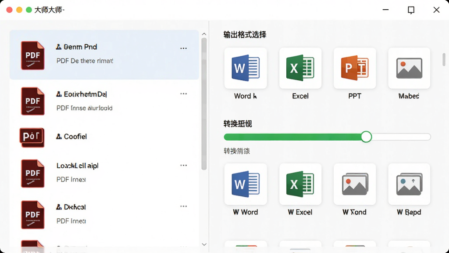The height and width of the screenshot is (253, 449).
Task: Click the yellow minimize dot
Action: (19, 10)
